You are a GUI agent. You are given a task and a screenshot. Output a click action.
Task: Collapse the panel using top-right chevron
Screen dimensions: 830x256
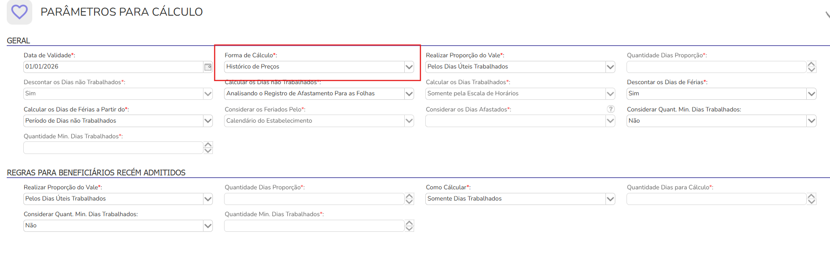827,14
